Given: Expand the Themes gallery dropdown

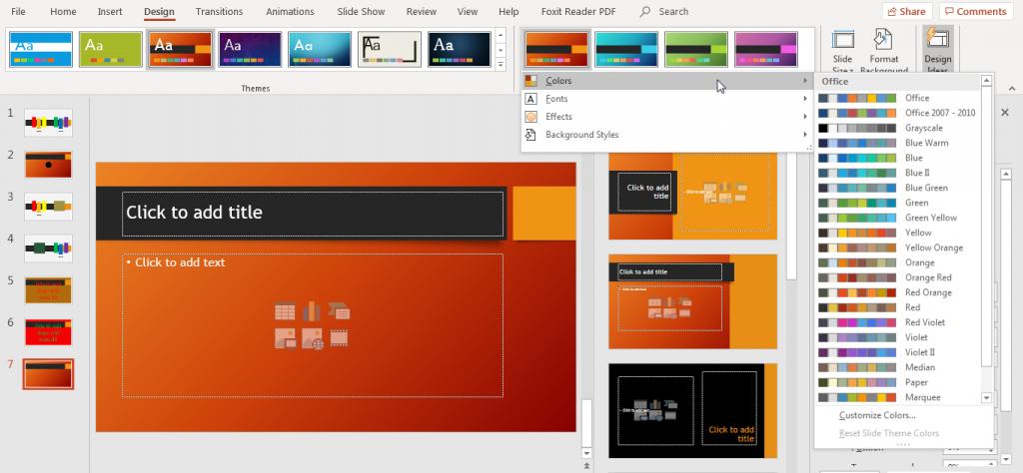Looking at the screenshot, I should tap(499, 65).
